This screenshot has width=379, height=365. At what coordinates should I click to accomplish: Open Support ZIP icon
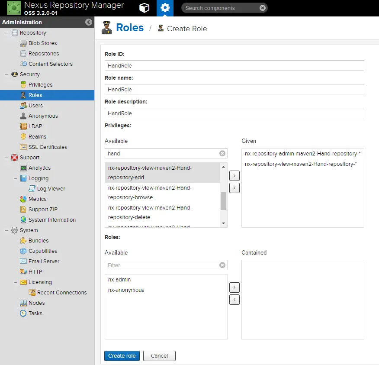point(23,210)
